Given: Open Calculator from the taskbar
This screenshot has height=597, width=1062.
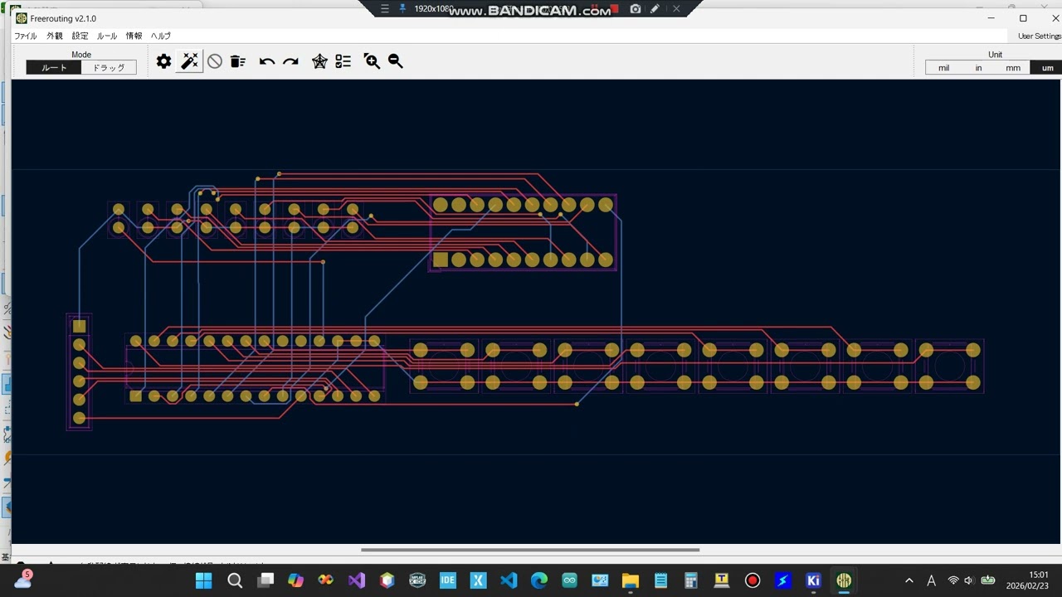Looking at the screenshot, I should (x=691, y=580).
